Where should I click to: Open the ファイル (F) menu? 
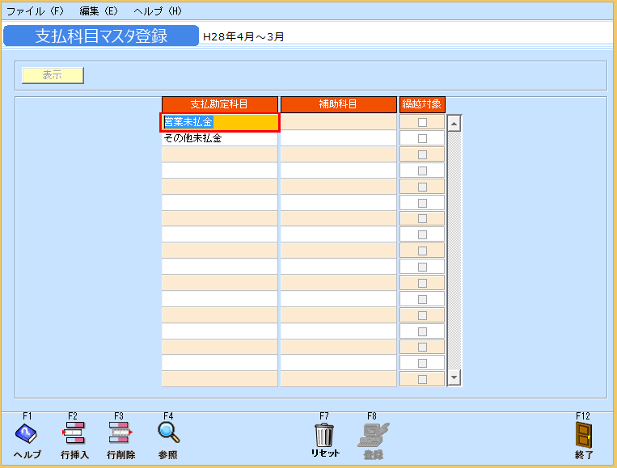tap(35, 11)
